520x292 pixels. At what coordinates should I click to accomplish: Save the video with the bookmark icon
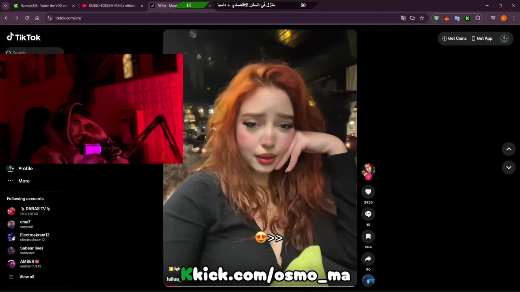pyautogui.click(x=368, y=236)
